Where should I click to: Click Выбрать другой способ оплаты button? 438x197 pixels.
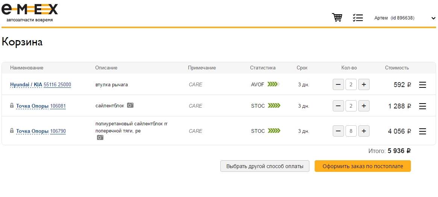264,166
